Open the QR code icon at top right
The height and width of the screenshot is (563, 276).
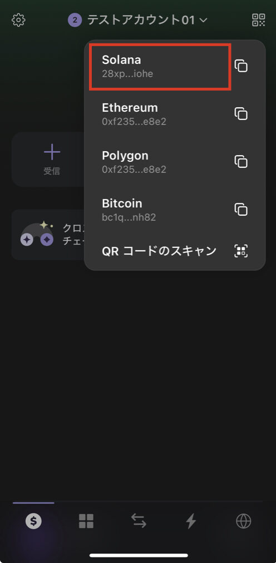point(259,20)
